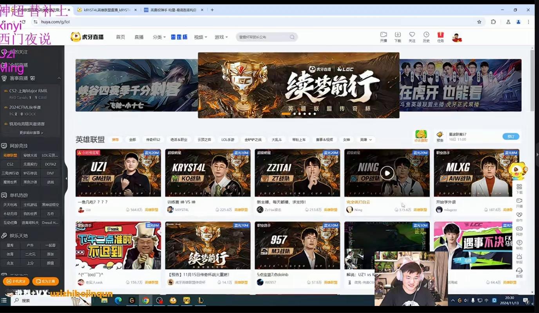Select DOTA2 in the sidebar game list
This screenshot has width=539, height=313.
click(50, 164)
